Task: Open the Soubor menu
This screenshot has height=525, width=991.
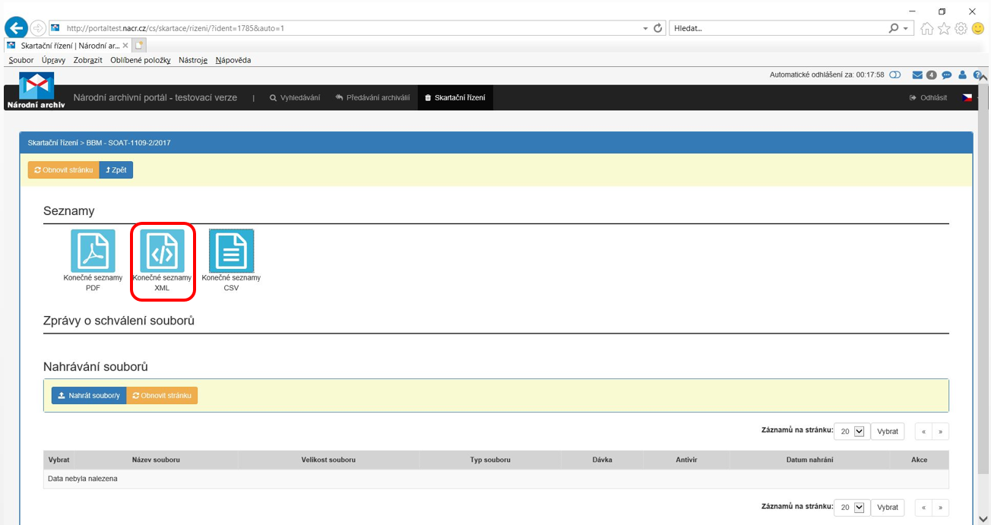Action: click(21, 60)
